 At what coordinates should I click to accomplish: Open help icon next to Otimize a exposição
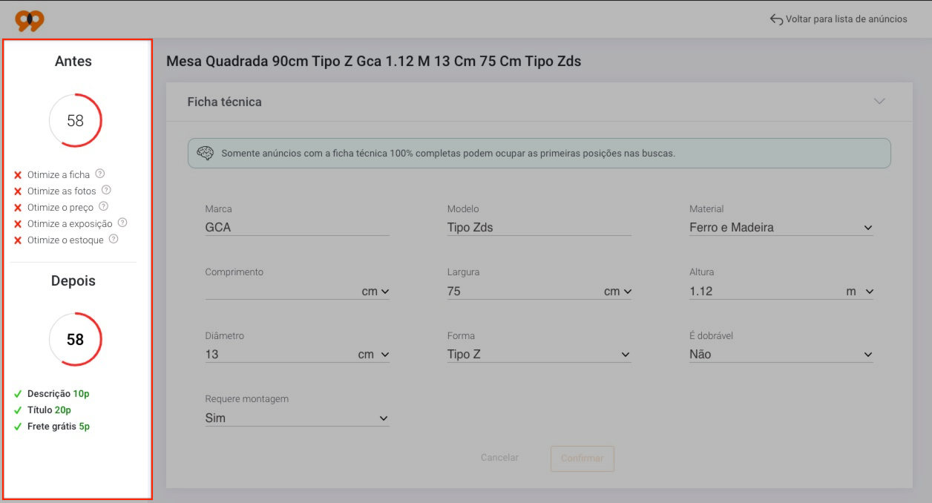tap(122, 223)
